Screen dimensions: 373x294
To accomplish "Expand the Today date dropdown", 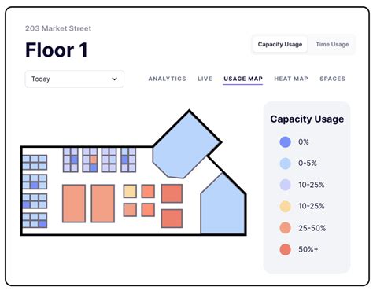I will (75, 79).
